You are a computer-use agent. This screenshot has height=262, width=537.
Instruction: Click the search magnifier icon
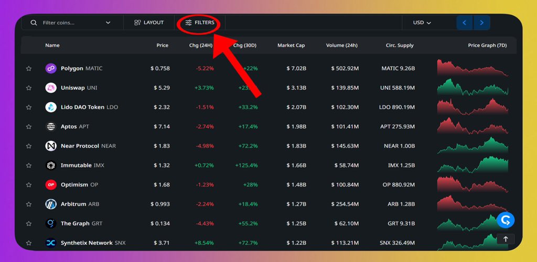[34, 23]
